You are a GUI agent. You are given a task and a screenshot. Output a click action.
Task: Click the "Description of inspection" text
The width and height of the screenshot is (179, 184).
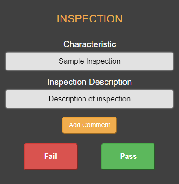[90, 99]
